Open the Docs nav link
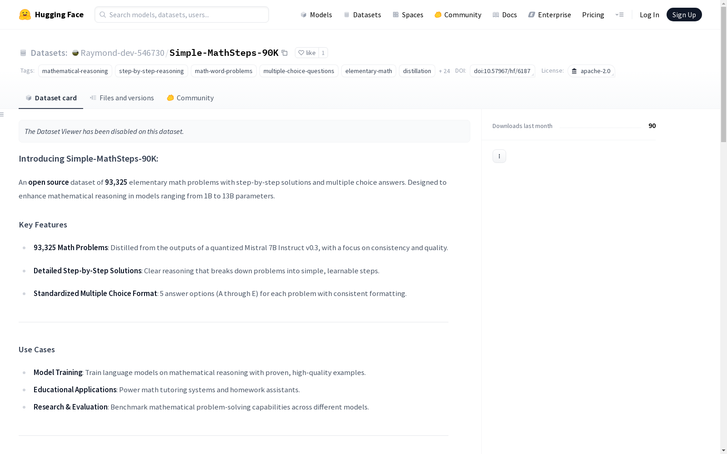727x454 pixels. click(x=505, y=15)
